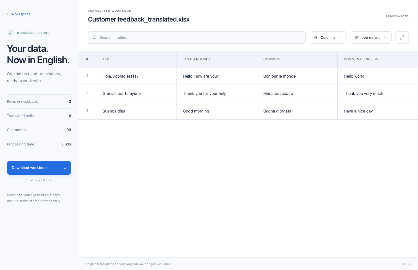Click the 'Translation complete' status text
This screenshot has height=270, width=418.
pyautogui.click(x=33, y=33)
